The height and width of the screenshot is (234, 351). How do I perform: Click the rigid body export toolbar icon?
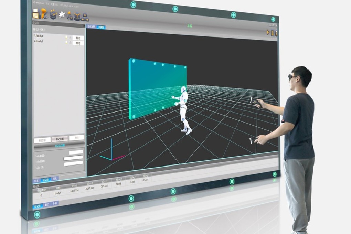(x=77, y=16)
